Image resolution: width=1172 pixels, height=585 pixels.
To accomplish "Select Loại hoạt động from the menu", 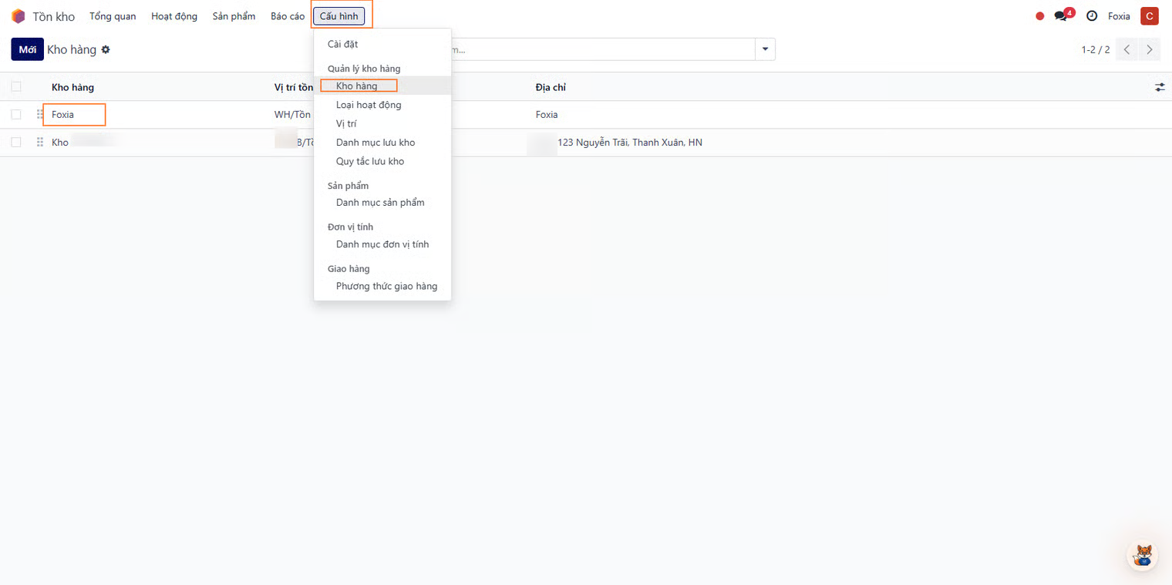I will (369, 105).
